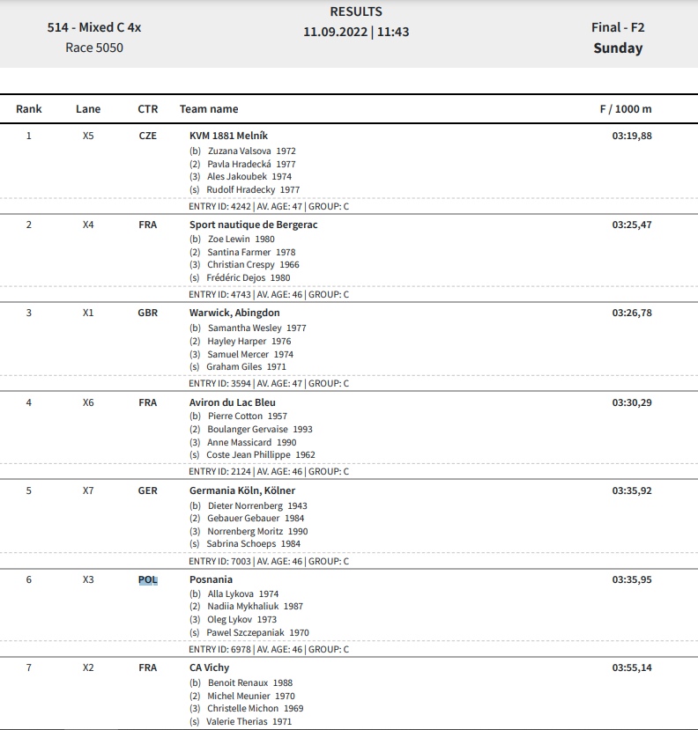
Task: Select Germania Köln, Kölner team name
Action: tap(242, 490)
